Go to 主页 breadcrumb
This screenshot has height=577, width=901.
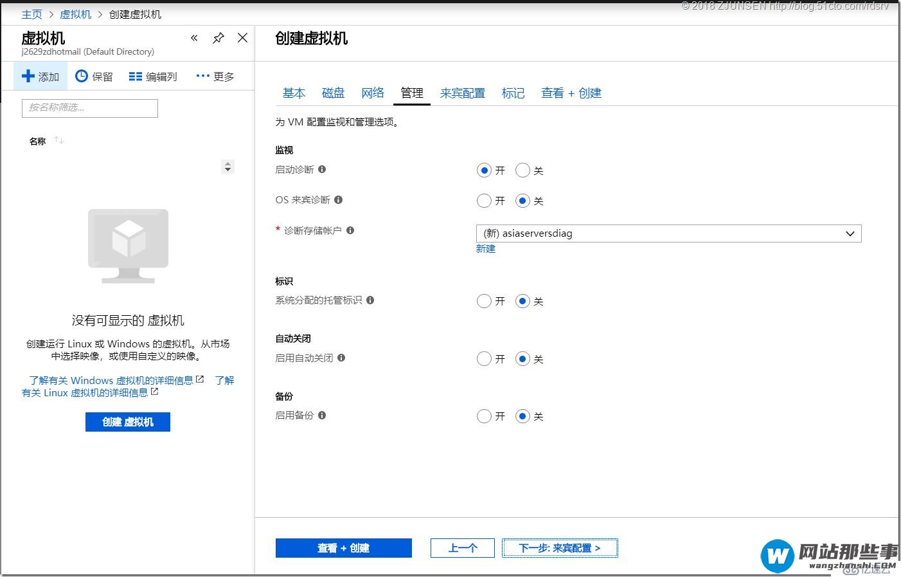click(x=31, y=14)
